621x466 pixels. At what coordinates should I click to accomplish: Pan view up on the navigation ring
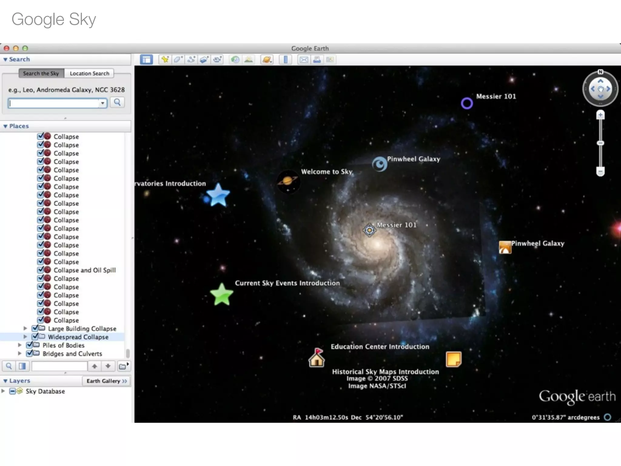[600, 81]
